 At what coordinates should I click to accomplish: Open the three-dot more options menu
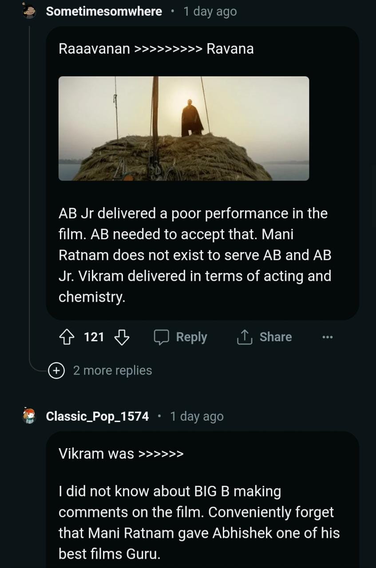327,337
